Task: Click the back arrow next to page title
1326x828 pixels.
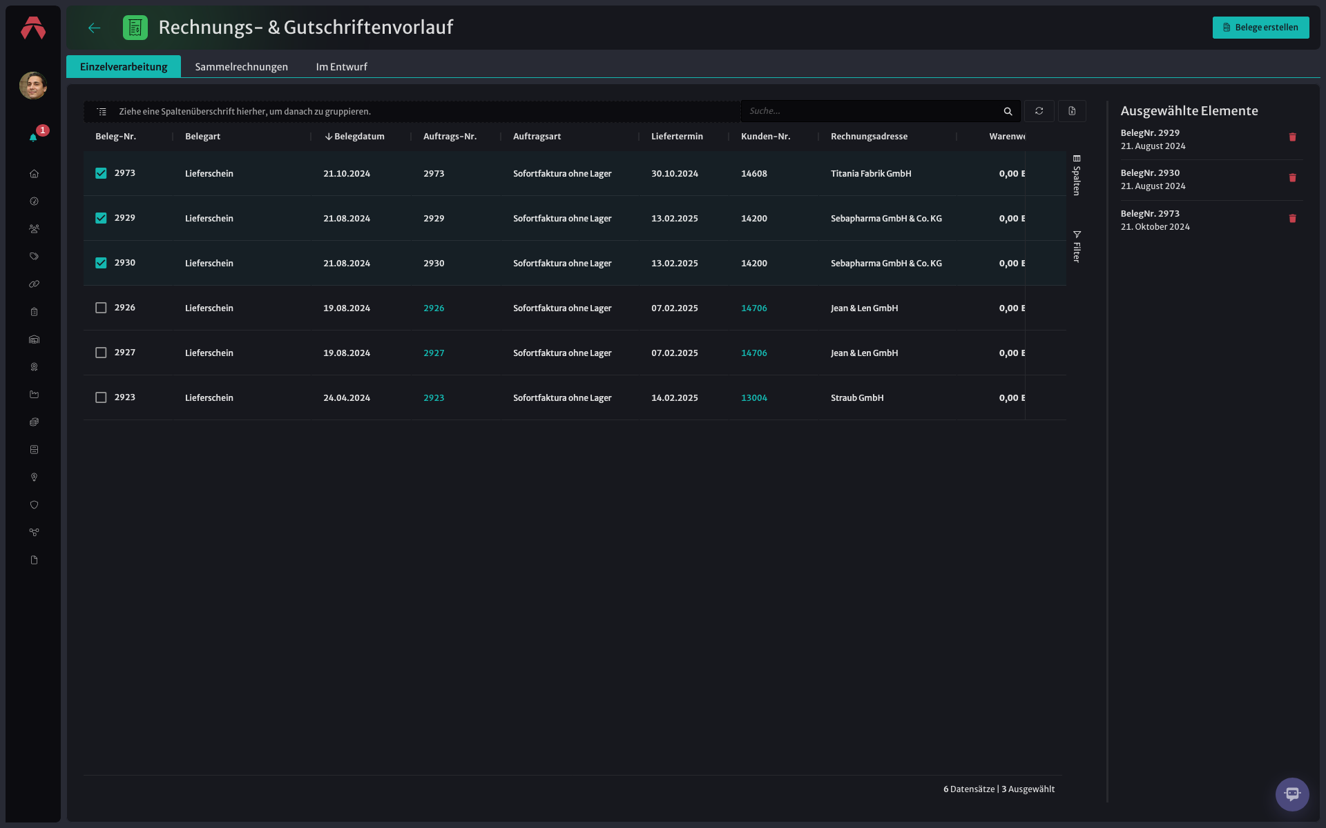Action: click(95, 28)
